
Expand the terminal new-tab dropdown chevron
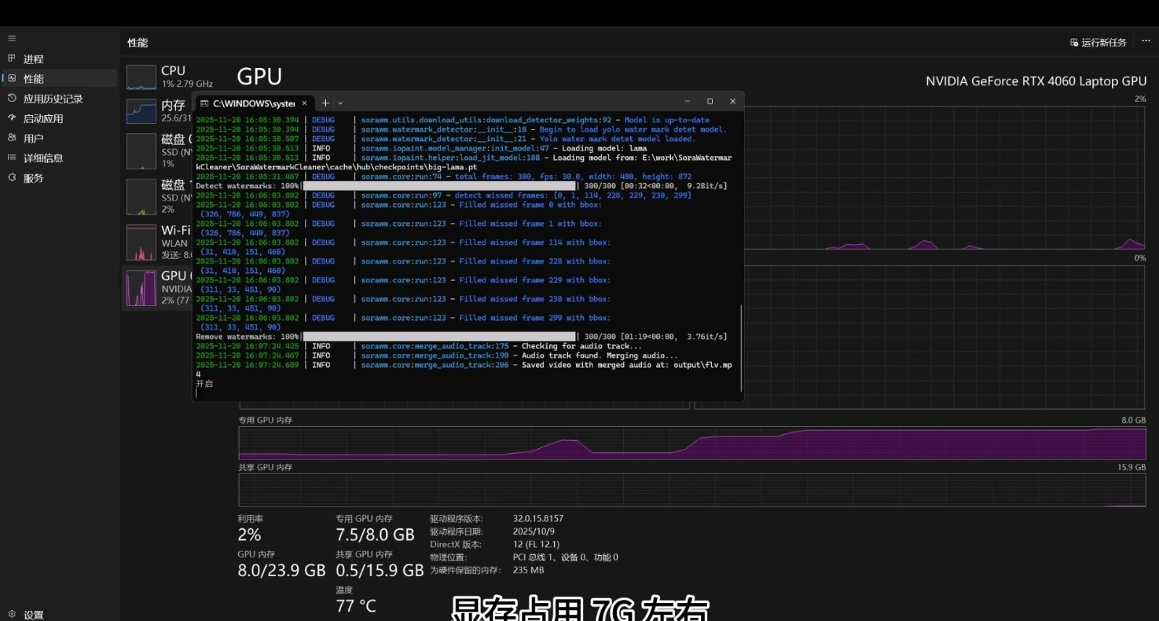340,103
